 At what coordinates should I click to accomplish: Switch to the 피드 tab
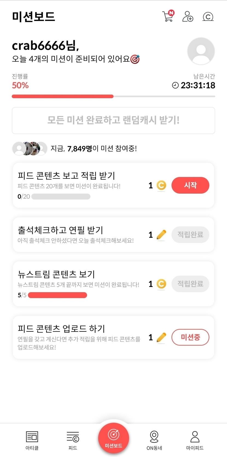73,440
